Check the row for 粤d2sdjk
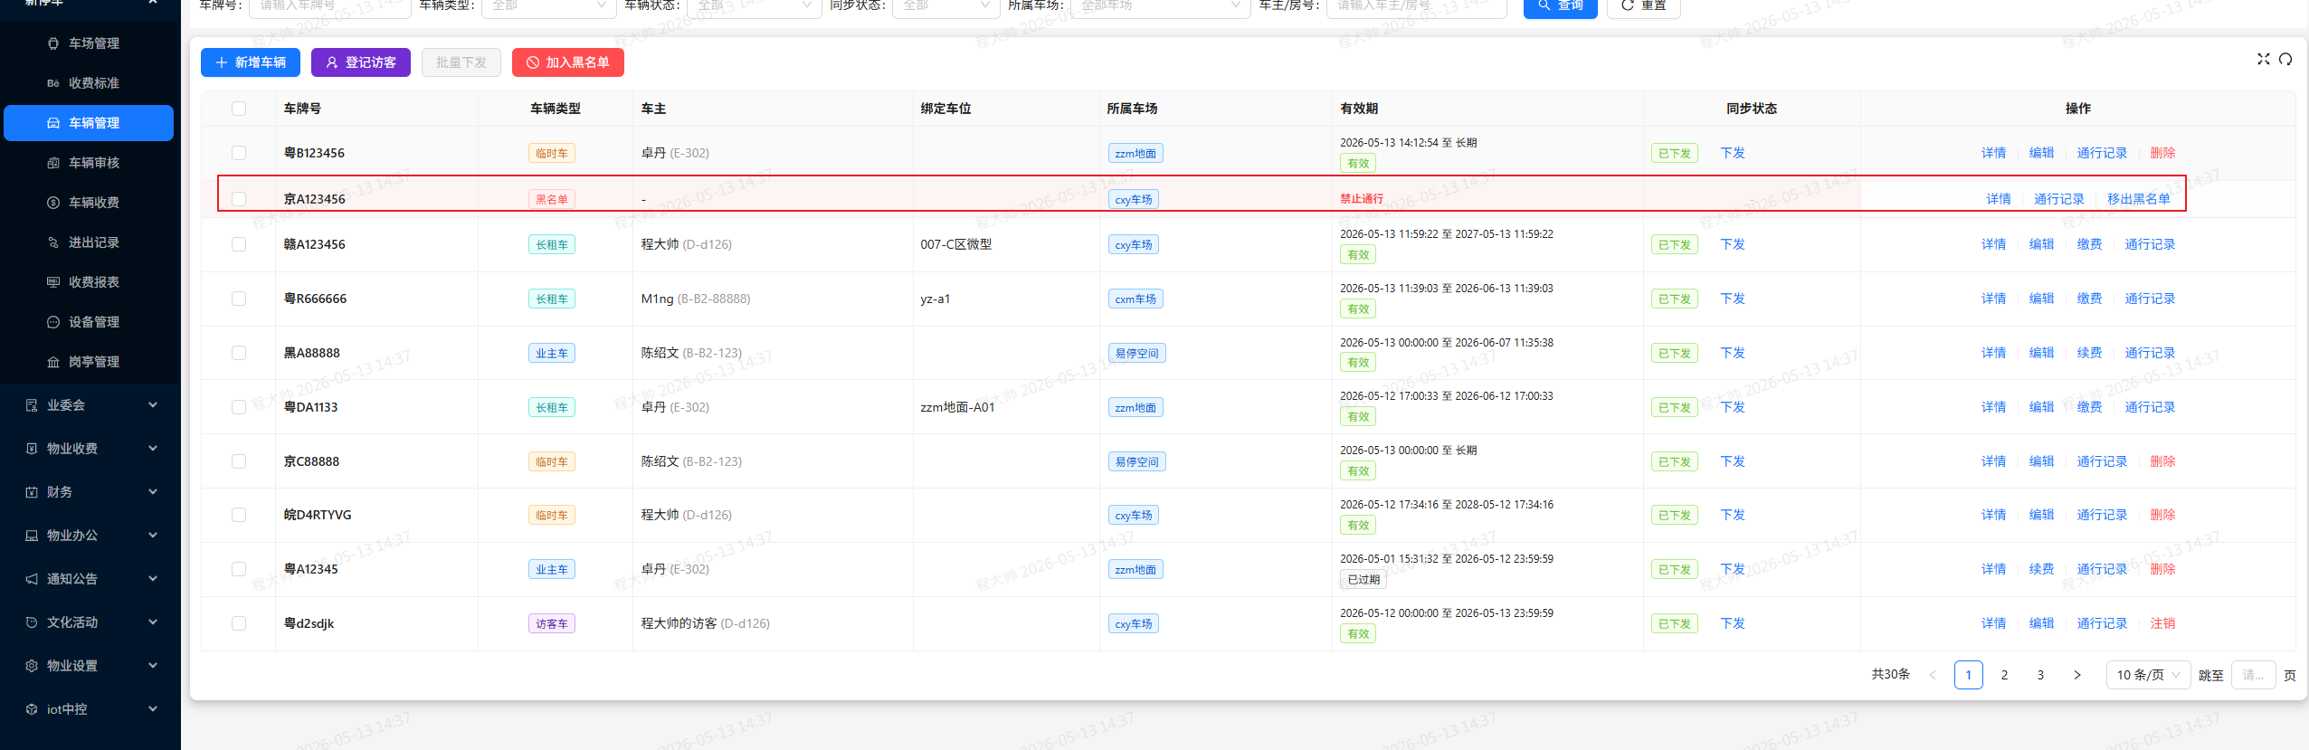2309x750 pixels. coord(239,623)
